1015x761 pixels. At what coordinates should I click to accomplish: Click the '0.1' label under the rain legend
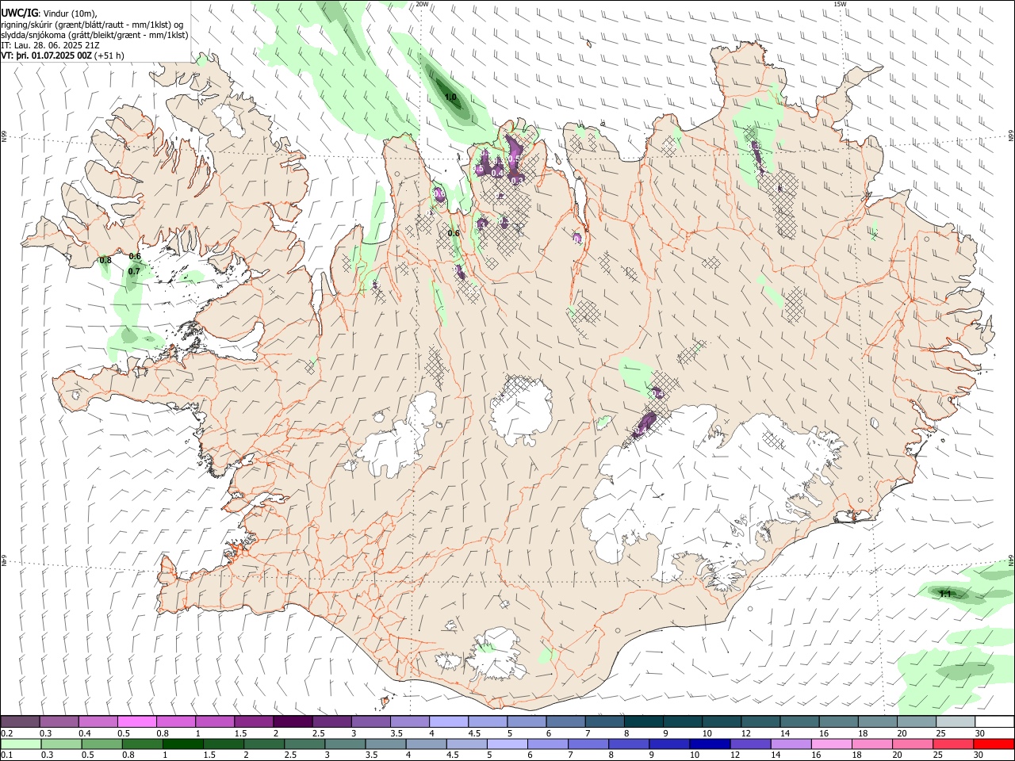[x=6, y=755]
